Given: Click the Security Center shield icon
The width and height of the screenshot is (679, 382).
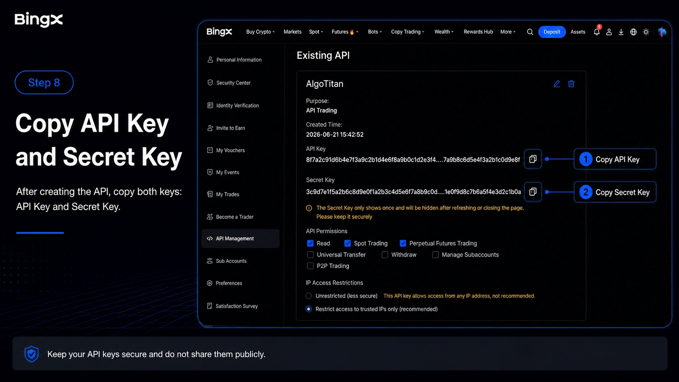Looking at the screenshot, I should [210, 82].
